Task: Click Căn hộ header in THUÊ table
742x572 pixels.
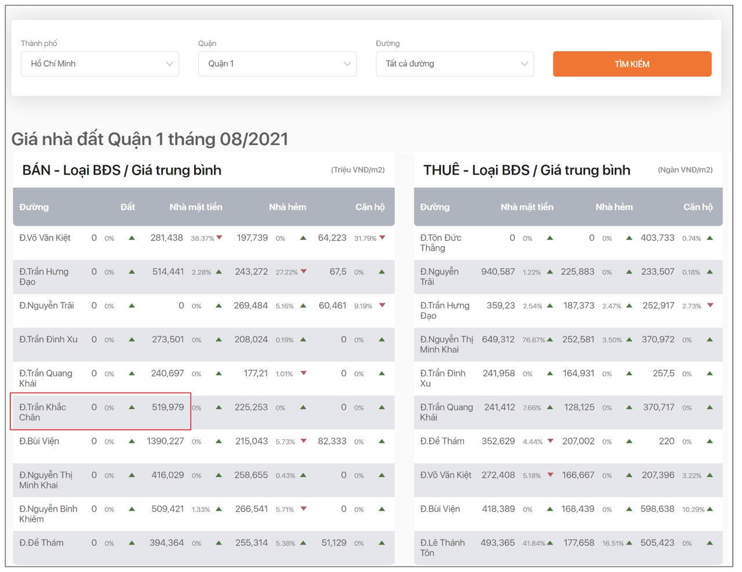Action: tap(697, 207)
